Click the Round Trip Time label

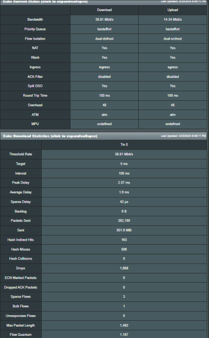(x=35, y=96)
